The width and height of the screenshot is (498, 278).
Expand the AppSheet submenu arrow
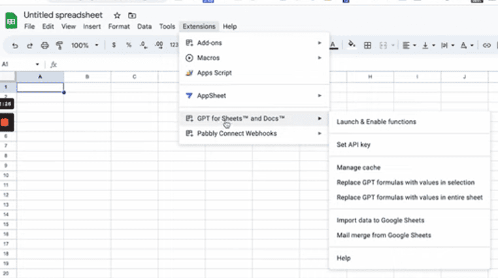(320, 95)
